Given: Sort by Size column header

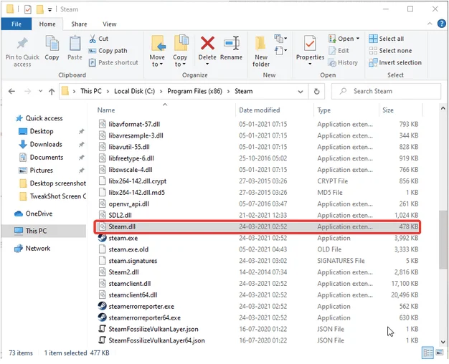Looking at the screenshot, I should [388, 110].
